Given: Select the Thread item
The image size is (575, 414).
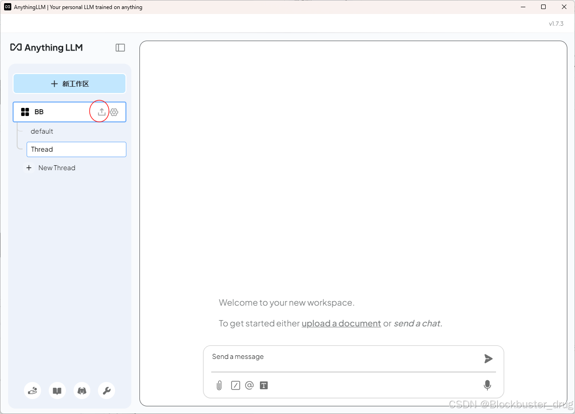Looking at the screenshot, I should [76, 149].
